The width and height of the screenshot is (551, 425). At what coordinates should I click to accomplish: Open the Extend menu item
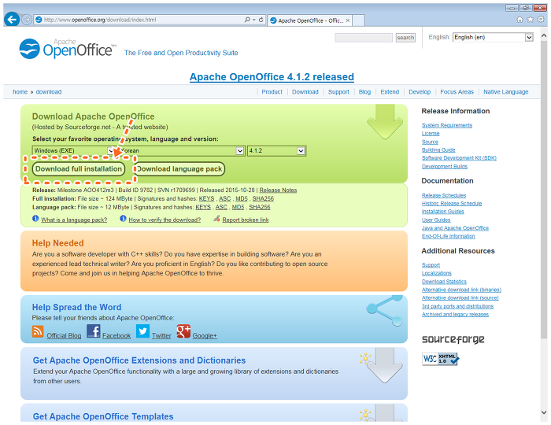(390, 92)
